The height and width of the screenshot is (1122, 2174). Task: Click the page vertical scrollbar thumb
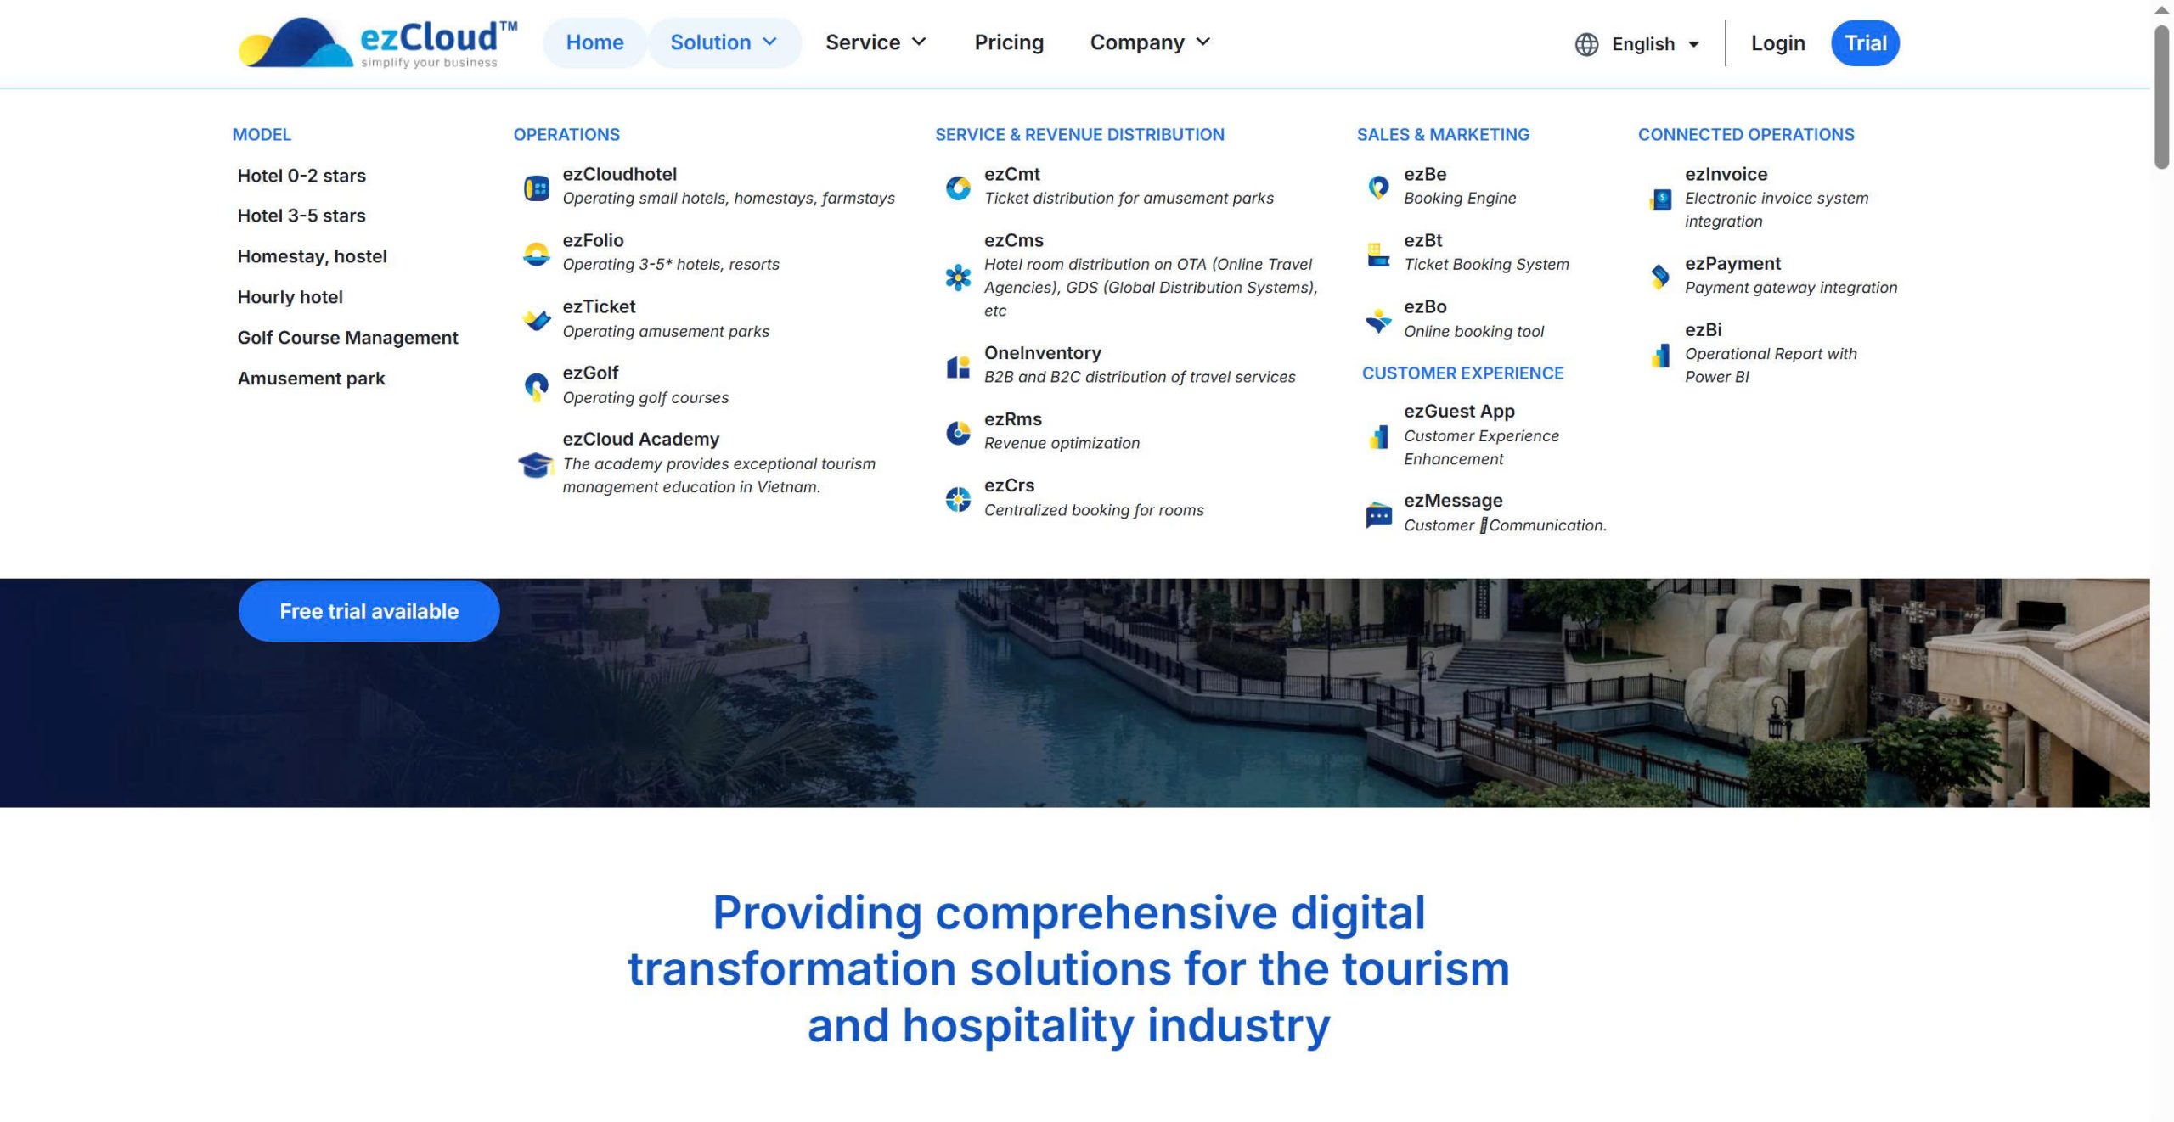tap(2161, 97)
